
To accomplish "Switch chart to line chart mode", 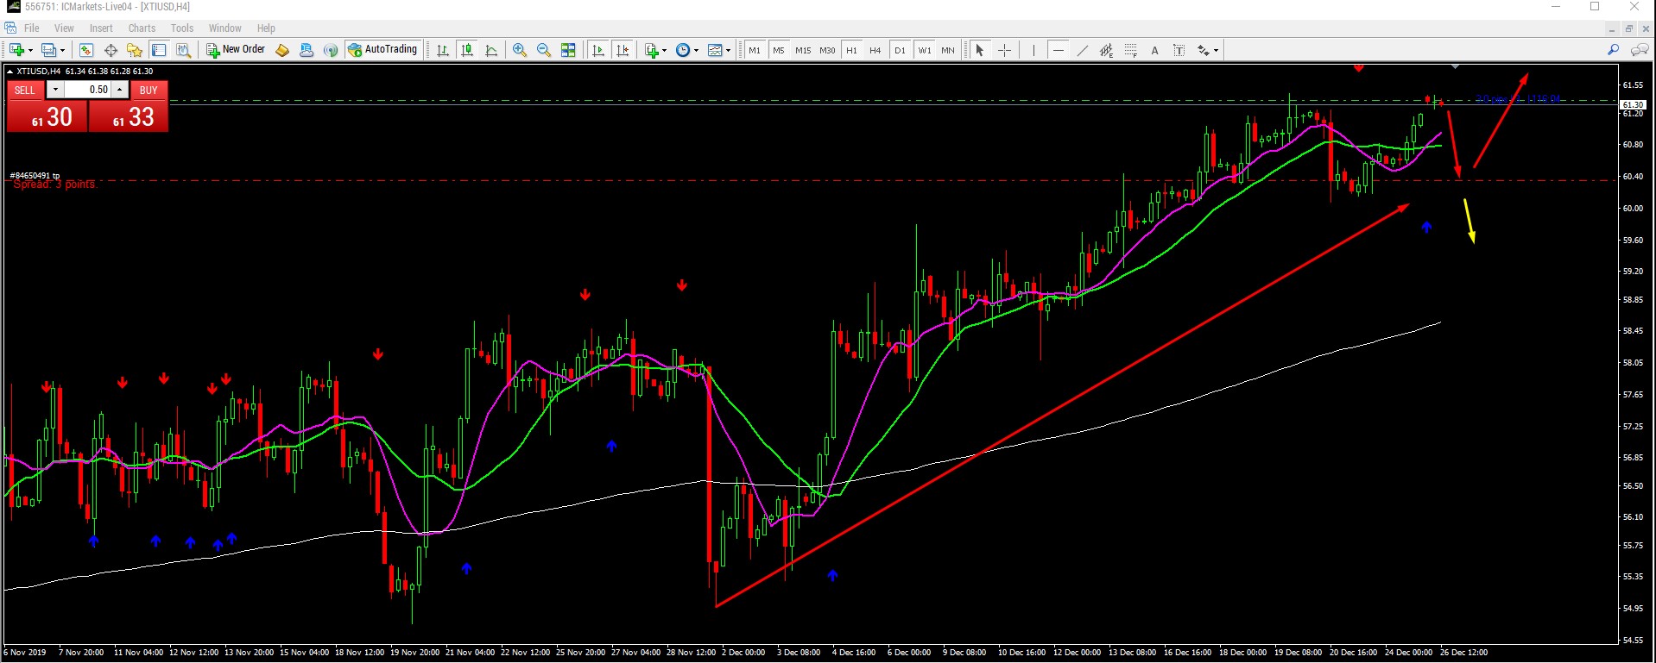I will 491,50.
